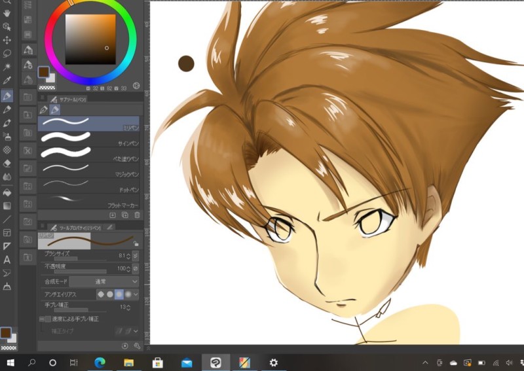Enable the 速度による手ブレ補正 checkbox
This screenshot has width=524, height=371.
48,319
